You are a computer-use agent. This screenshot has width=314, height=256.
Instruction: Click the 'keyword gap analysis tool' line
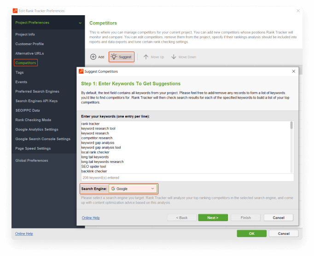point(101,147)
